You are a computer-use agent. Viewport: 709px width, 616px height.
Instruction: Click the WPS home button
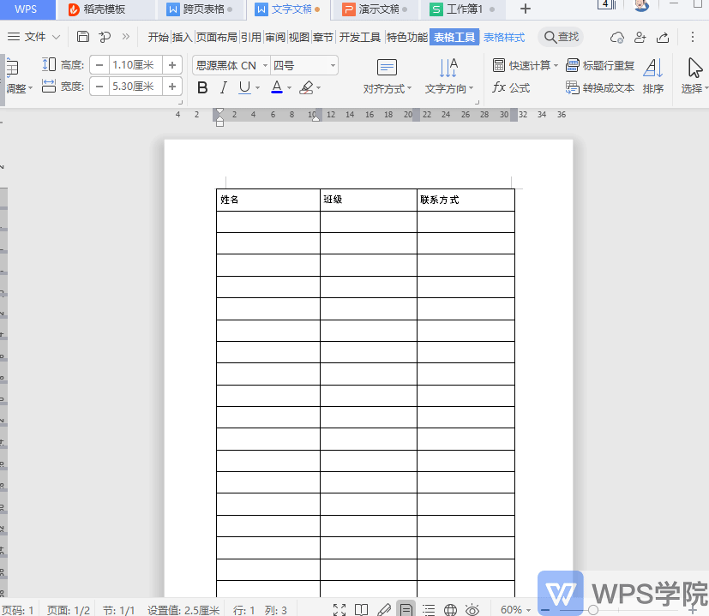pyautogui.click(x=27, y=9)
